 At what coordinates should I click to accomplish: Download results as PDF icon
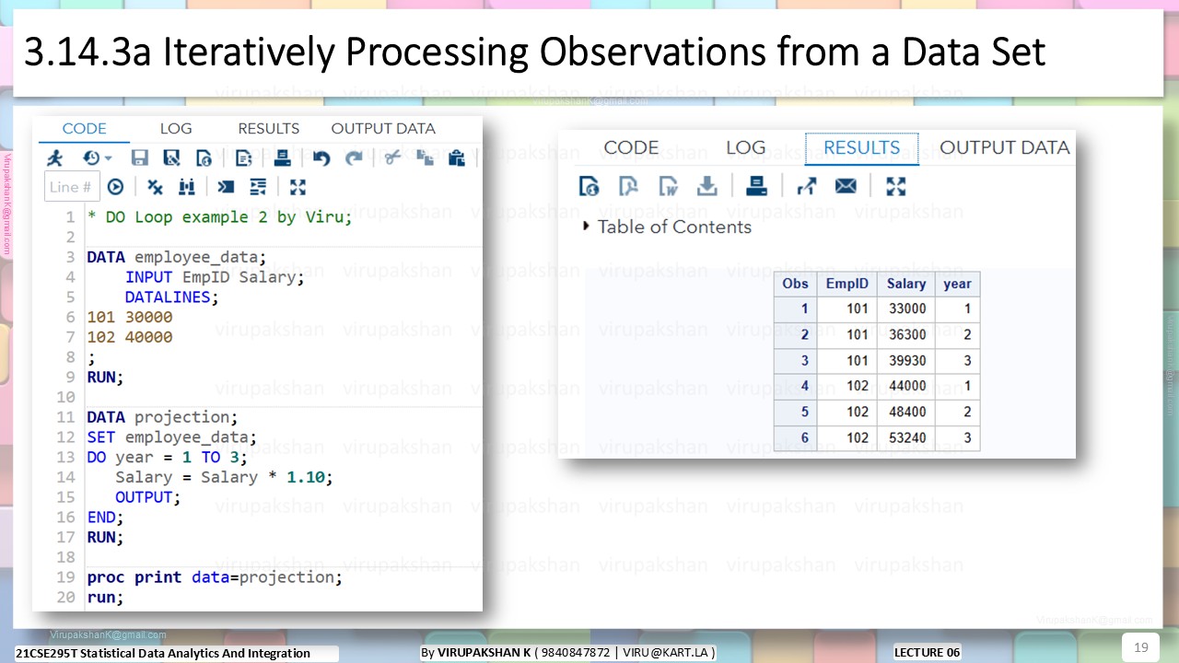[628, 186]
